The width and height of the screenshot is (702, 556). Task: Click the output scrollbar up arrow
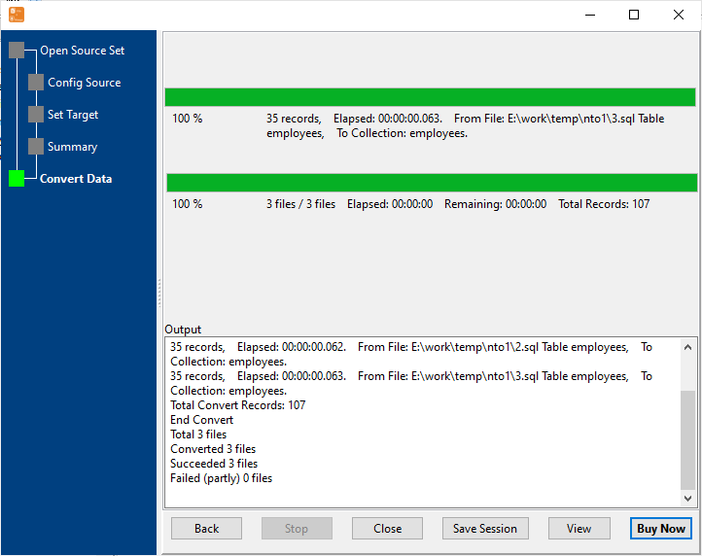tap(688, 347)
